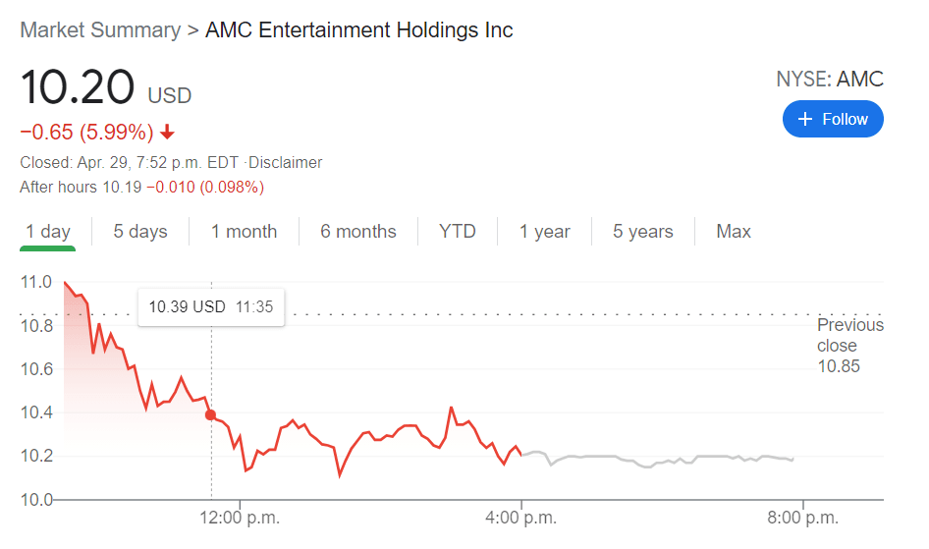The width and height of the screenshot is (929, 549).
Task: Click the red down arrow icon
Action: pyautogui.click(x=168, y=132)
